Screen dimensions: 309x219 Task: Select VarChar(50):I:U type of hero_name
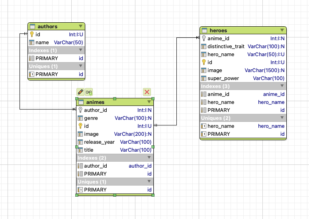(266, 55)
